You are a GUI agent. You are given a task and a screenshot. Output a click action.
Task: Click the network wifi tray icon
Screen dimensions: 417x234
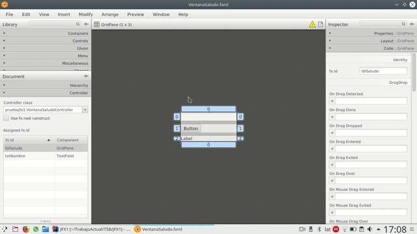click(345, 229)
